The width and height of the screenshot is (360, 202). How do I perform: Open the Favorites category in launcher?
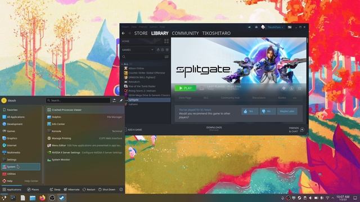tap(21, 110)
